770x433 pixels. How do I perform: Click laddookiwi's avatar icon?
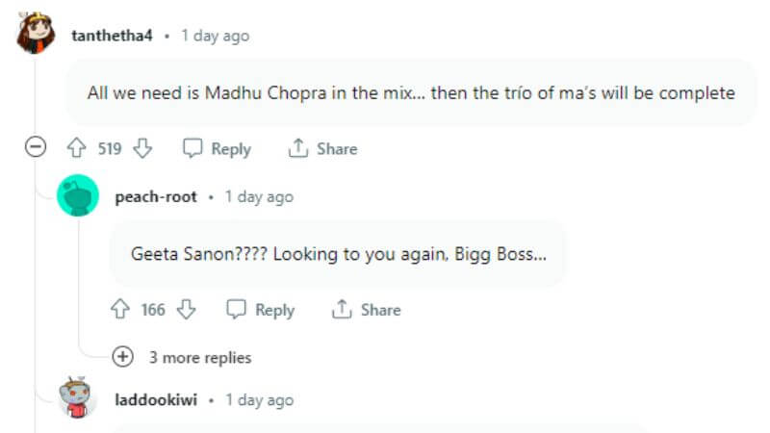point(78,398)
